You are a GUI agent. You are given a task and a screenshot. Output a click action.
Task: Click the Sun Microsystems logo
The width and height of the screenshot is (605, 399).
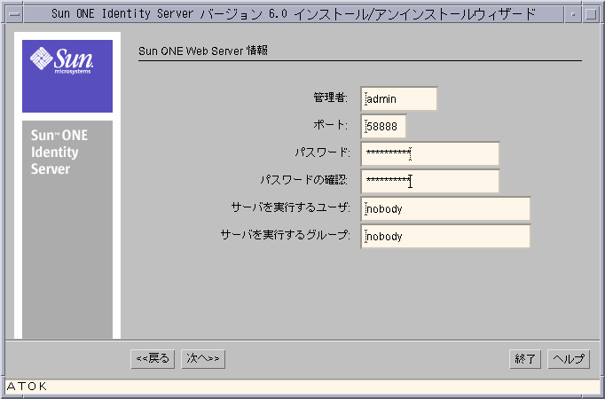pos(67,76)
